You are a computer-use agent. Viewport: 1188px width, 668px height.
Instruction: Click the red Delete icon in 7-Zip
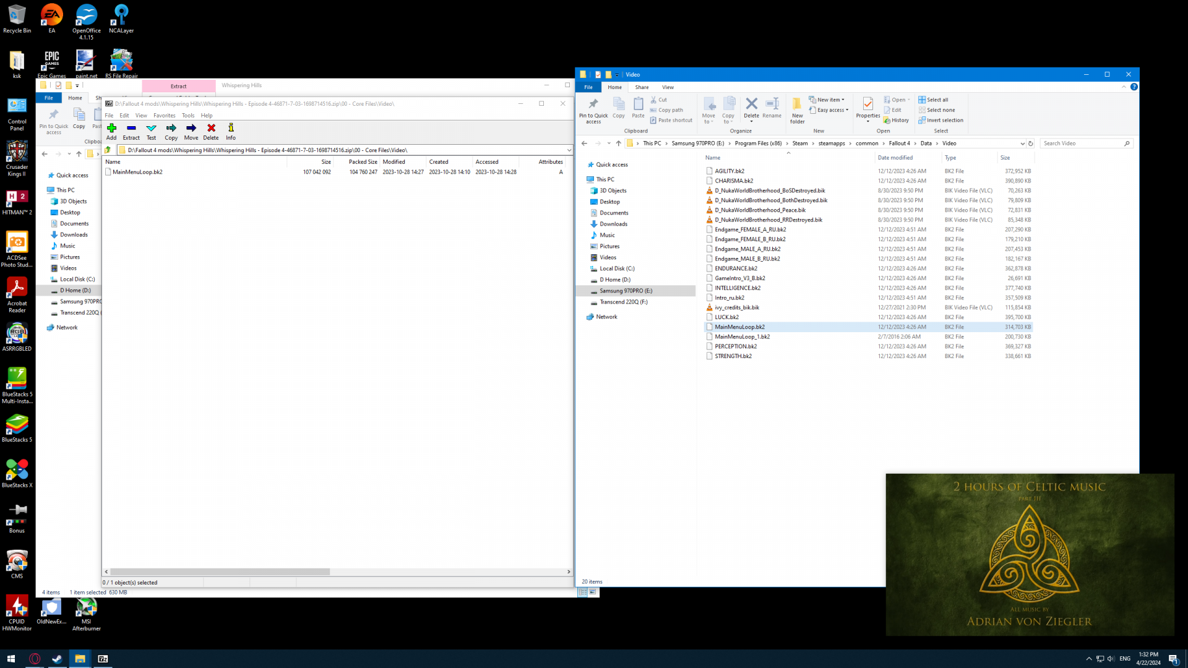coord(211,131)
